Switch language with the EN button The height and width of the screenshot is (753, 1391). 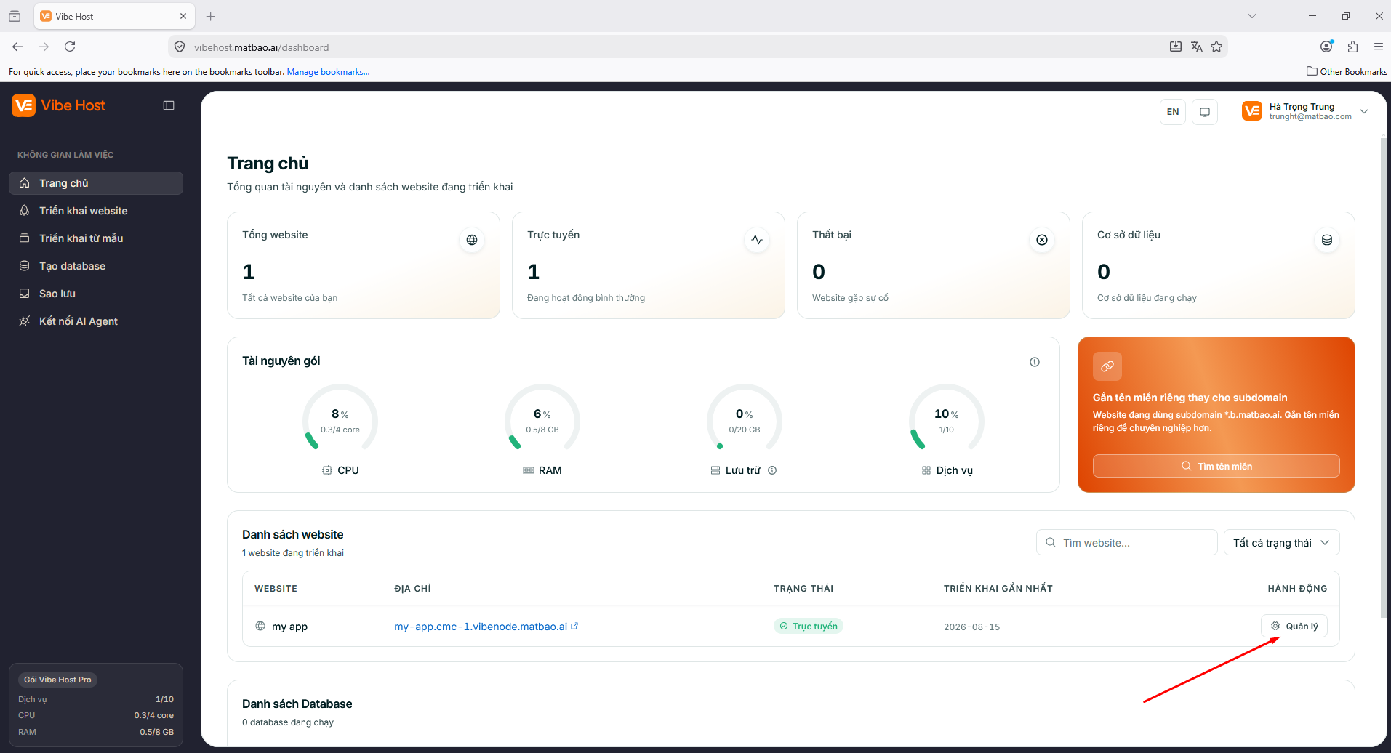pyautogui.click(x=1173, y=112)
